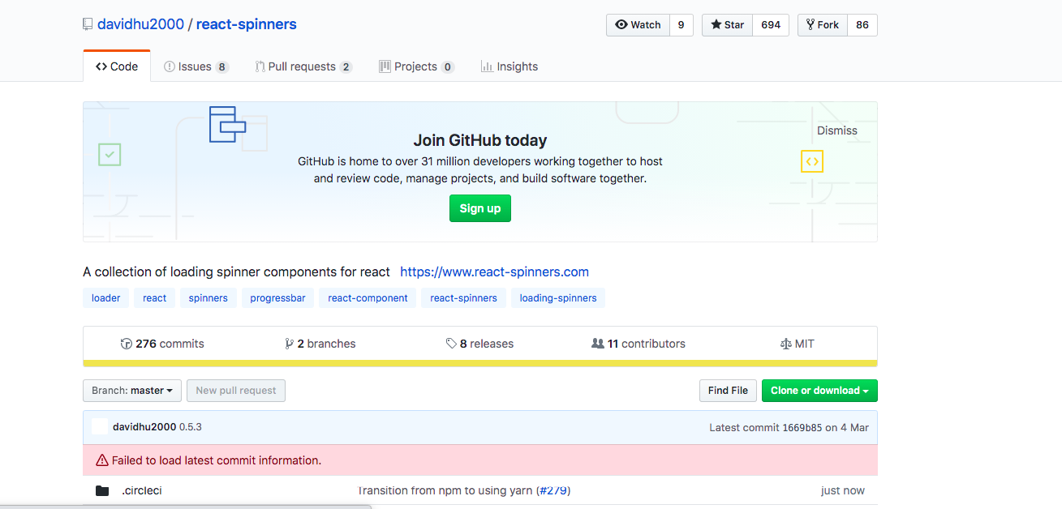
Task: Select the spinners topic tag
Action: tap(209, 298)
